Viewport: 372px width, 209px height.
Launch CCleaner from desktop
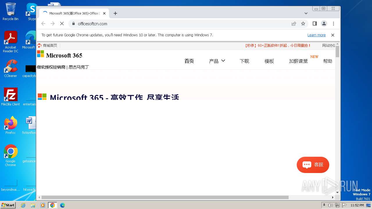pyautogui.click(x=10, y=69)
